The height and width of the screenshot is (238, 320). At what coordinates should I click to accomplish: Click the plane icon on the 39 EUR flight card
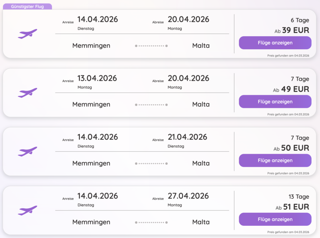pyautogui.click(x=27, y=34)
